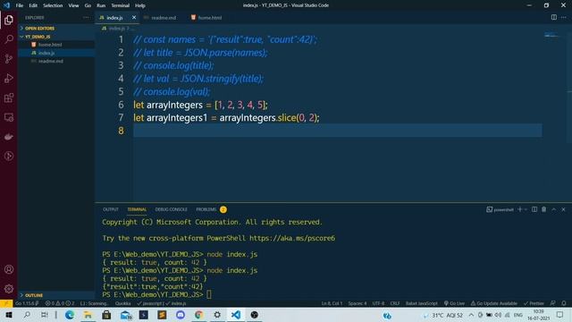Open the Run menu
This screenshot has width=572, height=322.
pos(101,5)
